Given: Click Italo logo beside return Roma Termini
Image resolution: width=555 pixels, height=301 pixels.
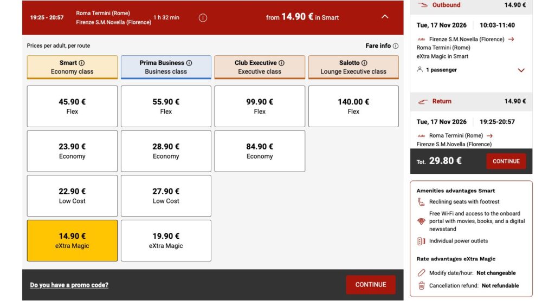Looking at the screenshot, I should pos(421,136).
